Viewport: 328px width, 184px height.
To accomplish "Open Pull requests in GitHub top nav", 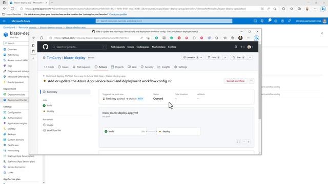I will (117, 47).
